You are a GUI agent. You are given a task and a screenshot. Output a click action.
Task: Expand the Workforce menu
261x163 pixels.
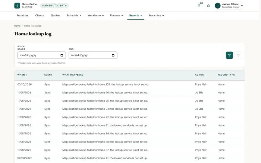96,16
